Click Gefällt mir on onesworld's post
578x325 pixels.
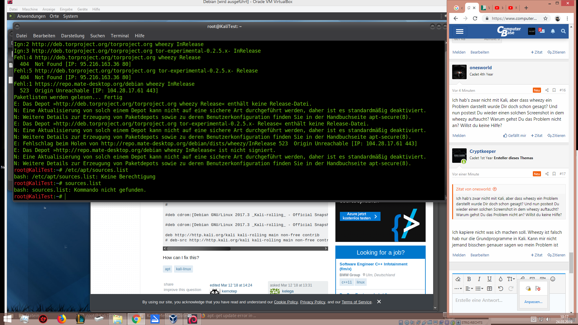[x=515, y=135]
